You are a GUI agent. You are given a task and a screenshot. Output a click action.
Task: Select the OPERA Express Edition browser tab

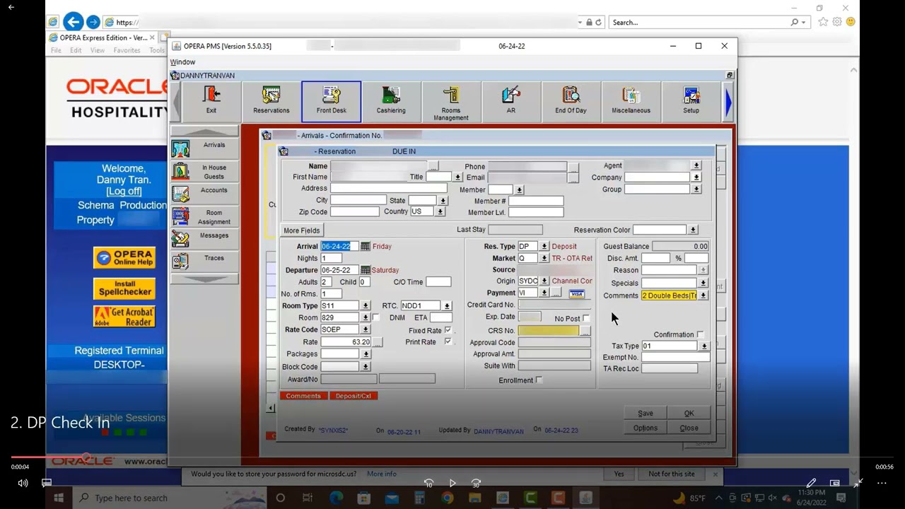[102, 37]
